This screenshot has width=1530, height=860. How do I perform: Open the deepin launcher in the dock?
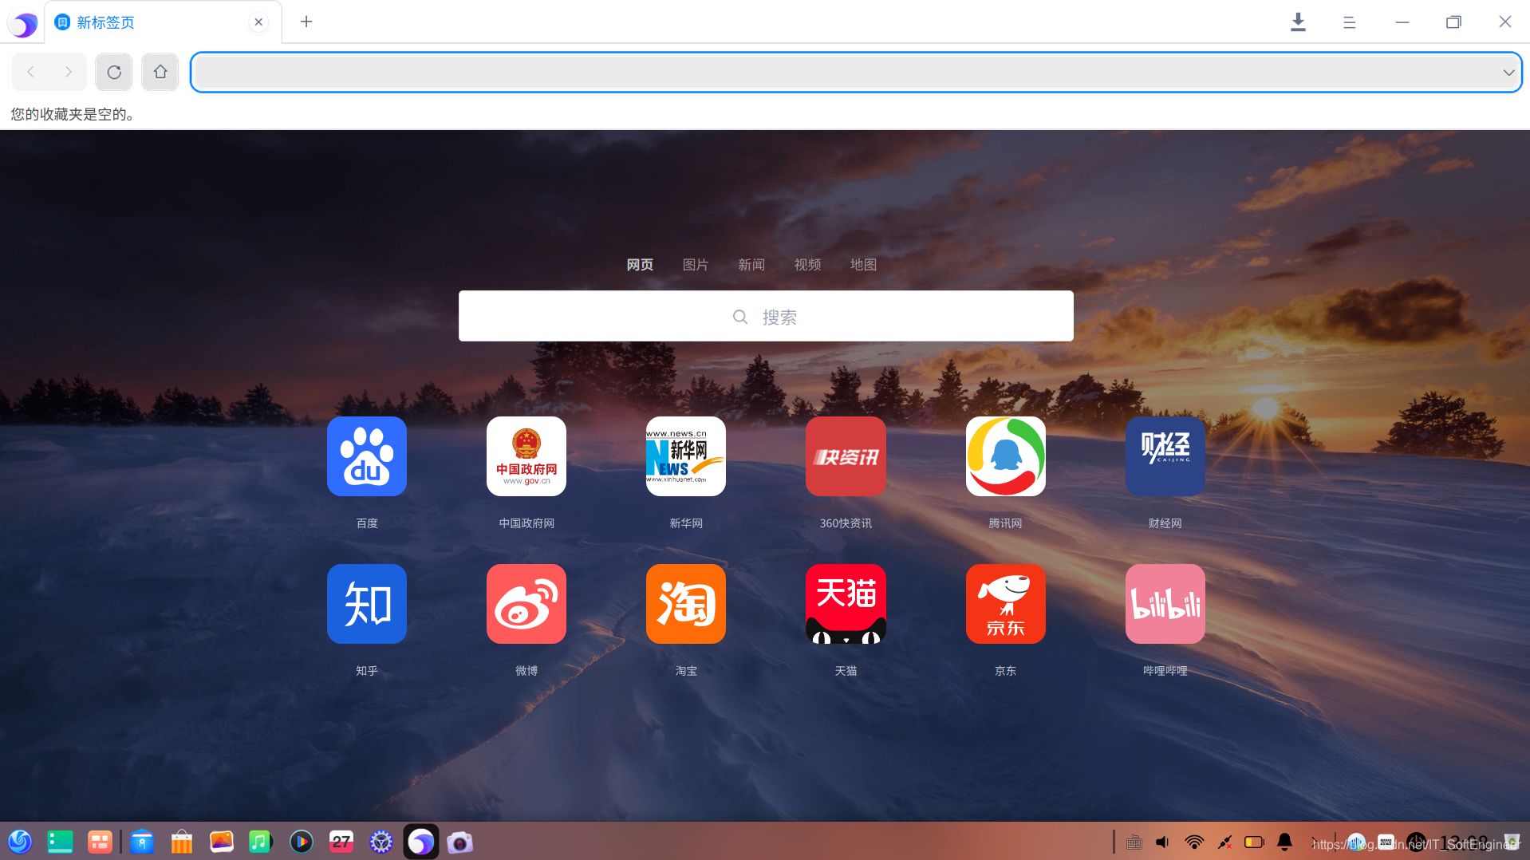click(x=20, y=842)
